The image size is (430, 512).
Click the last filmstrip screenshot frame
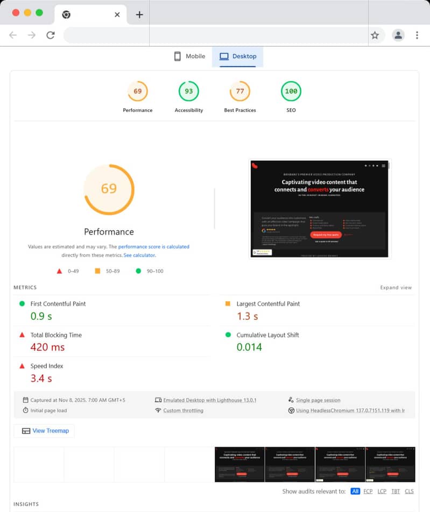pyautogui.click(x=391, y=464)
